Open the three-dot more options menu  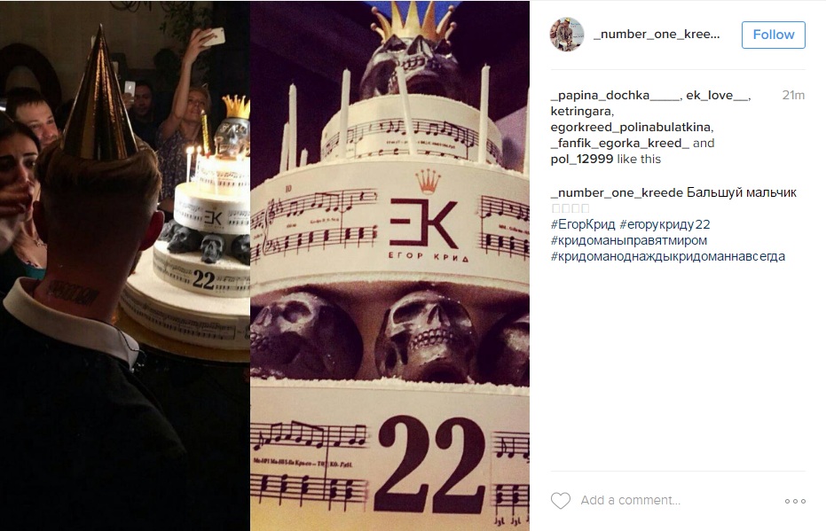795,501
